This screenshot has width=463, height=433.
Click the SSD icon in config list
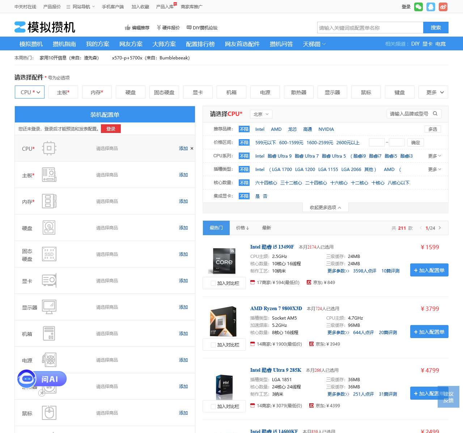point(49,254)
